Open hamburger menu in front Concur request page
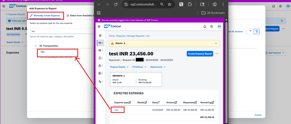Image resolution: width=291 pixels, height=124 pixels. click(99, 26)
